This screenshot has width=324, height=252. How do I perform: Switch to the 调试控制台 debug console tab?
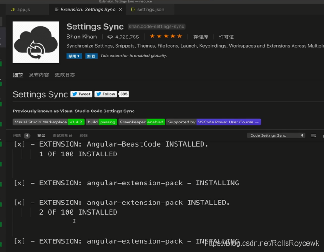coord(62,135)
